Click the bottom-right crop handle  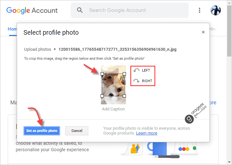click(124, 96)
